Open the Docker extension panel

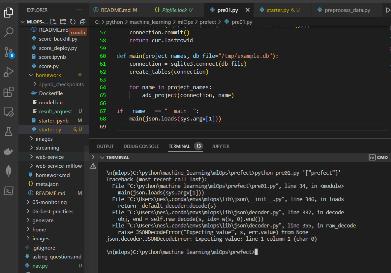pos(9,152)
